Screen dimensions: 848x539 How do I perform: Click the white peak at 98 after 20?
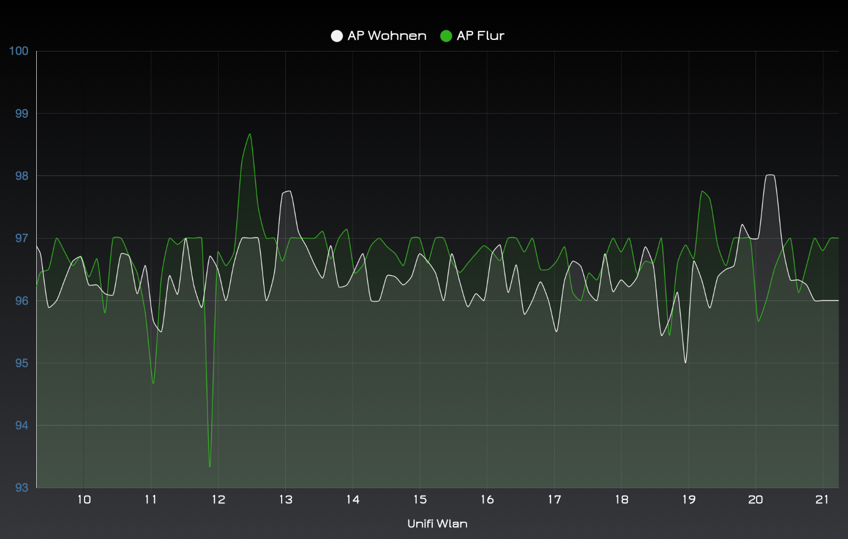(x=770, y=175)
